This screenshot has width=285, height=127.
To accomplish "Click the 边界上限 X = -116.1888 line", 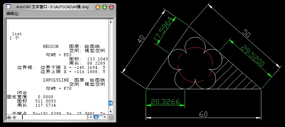I will click(73, 72).
